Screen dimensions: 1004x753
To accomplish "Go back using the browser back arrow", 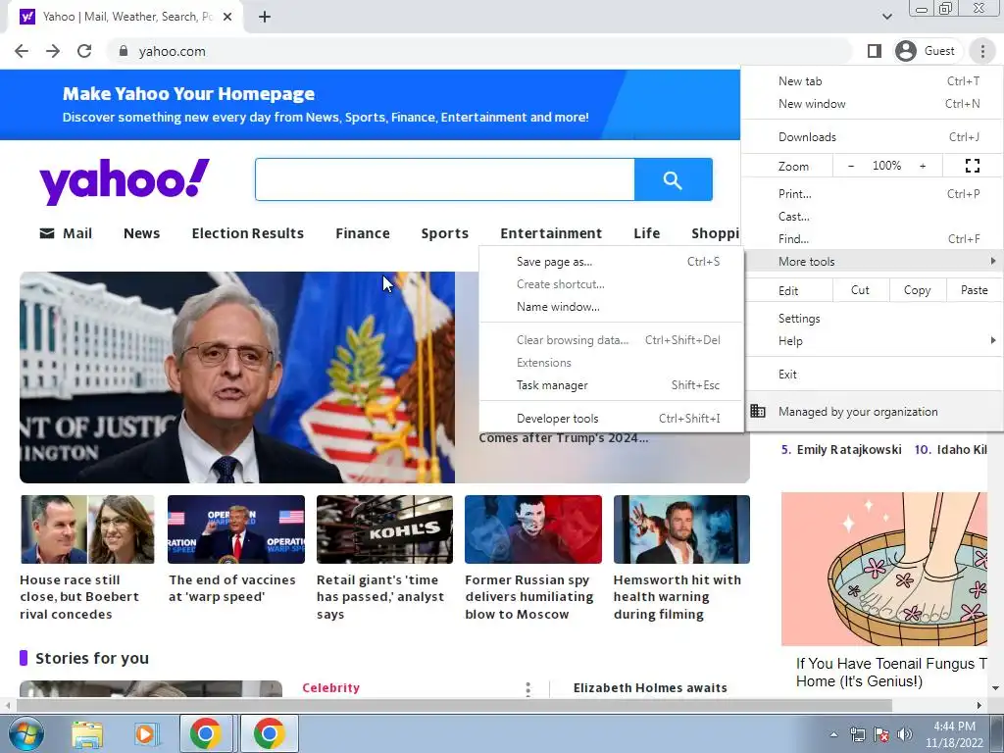I will tap(22, 51).
